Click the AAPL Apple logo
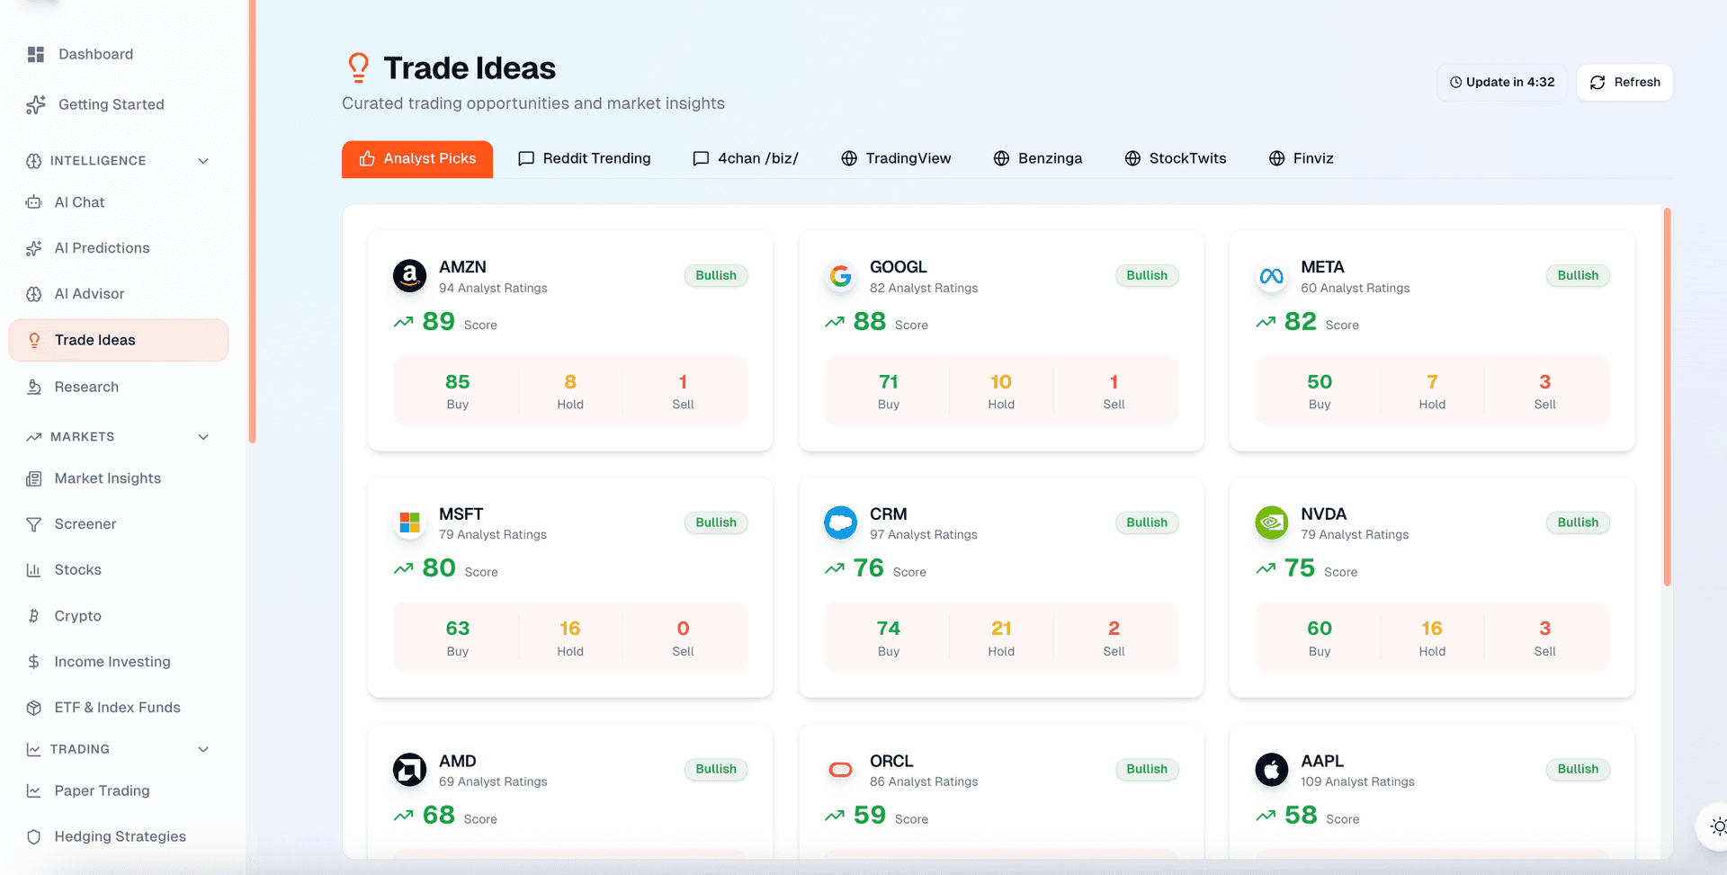The height and width of the screenshot is (875, 1727). (1272, 770)
